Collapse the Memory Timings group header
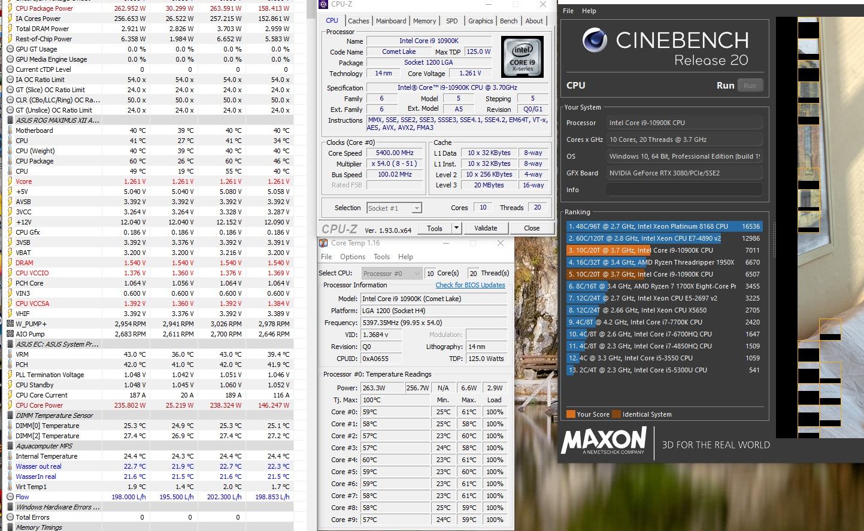Screen dimensions: 864x531 pyautogui.click(x=10, y=527)
